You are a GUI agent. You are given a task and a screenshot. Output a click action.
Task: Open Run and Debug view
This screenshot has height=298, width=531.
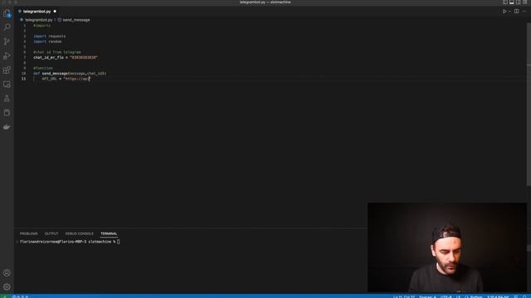[x=7, y=55]
